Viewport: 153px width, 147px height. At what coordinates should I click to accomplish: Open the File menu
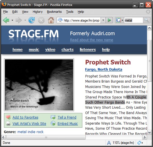pos(5,12)
